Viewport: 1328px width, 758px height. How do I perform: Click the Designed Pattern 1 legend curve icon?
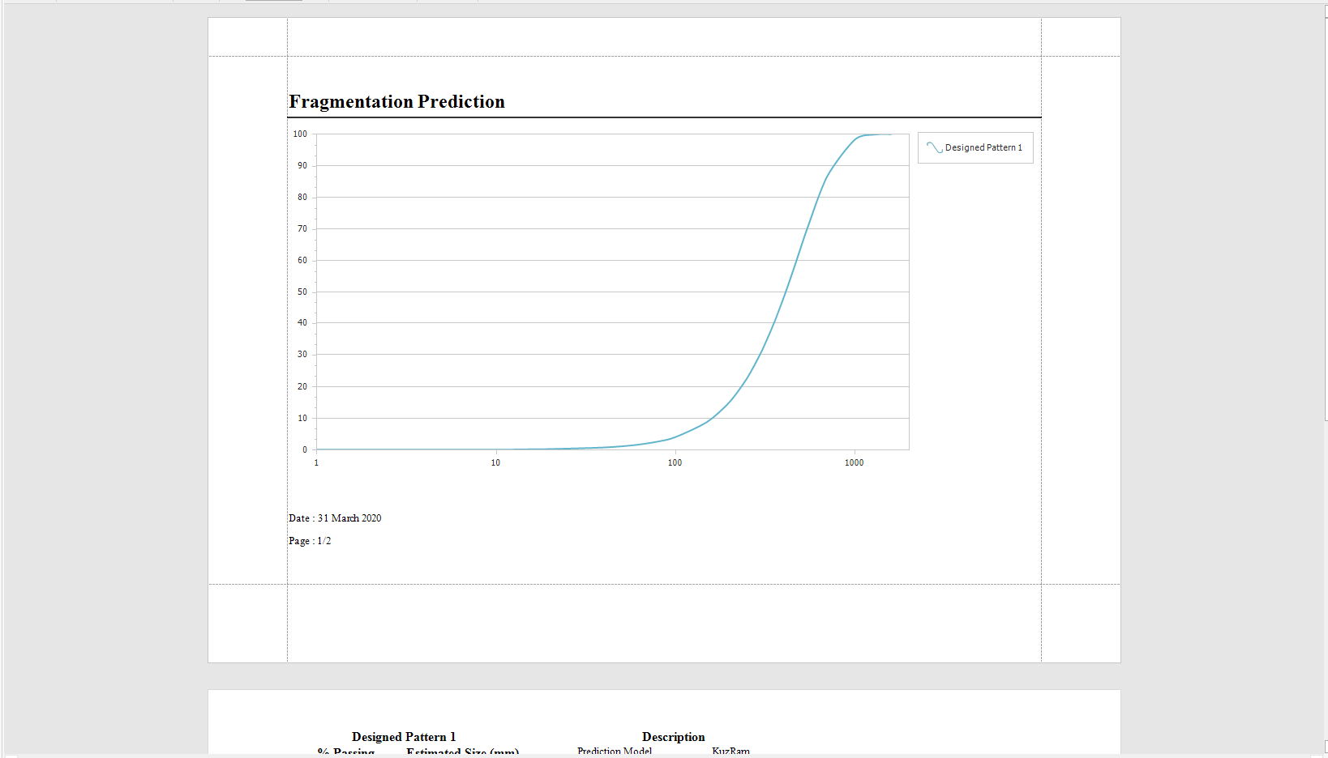(x=934, y=147)
